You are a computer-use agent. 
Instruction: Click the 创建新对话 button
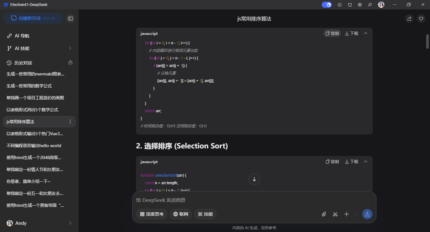[x=33, y=18]
